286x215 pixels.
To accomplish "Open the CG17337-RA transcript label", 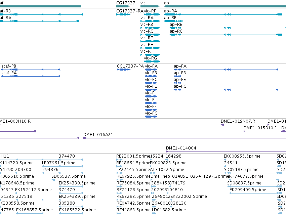I will click(x=130, y=11).
